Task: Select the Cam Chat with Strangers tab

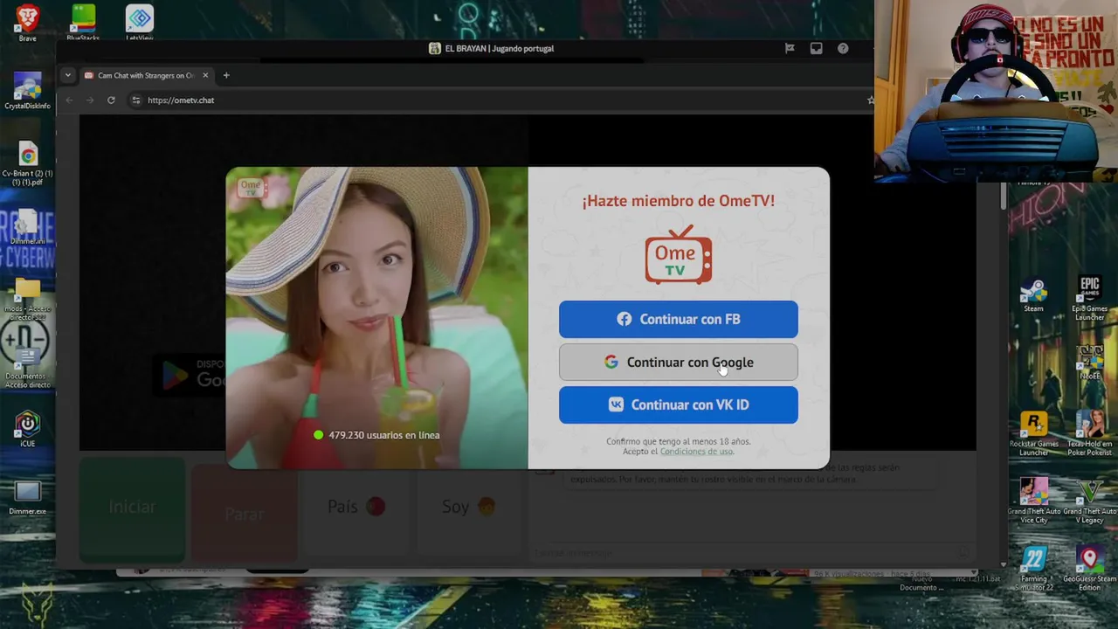Action: coord(146,75)
